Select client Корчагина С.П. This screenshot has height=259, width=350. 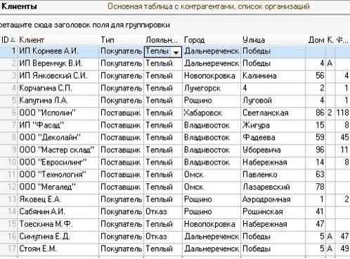pos(46,88)
